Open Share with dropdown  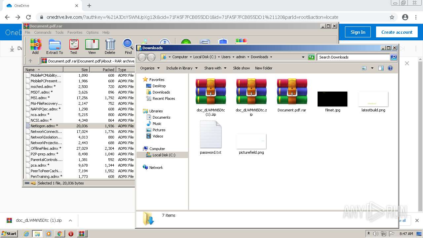pos(215,68)
